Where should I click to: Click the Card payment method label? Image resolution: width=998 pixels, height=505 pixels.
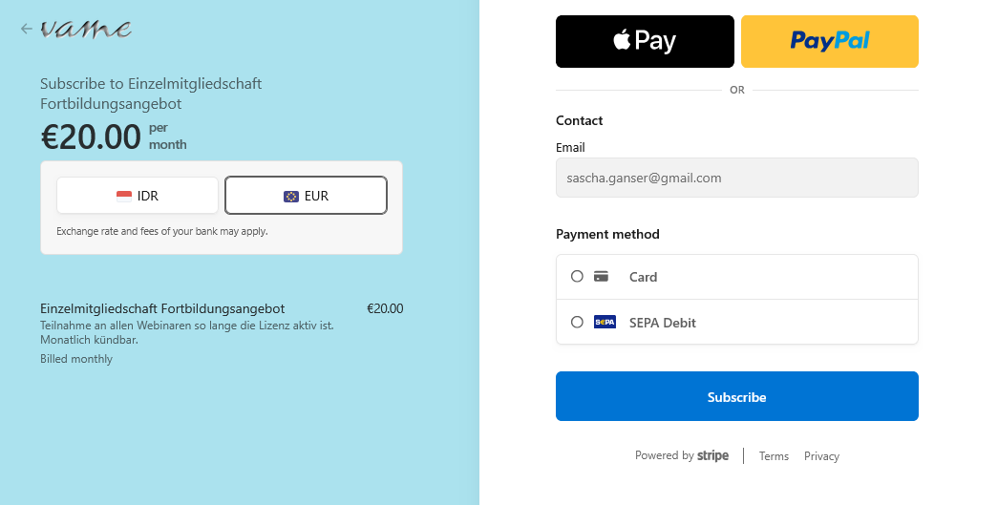pyautogui.click(x=643, y=277)
